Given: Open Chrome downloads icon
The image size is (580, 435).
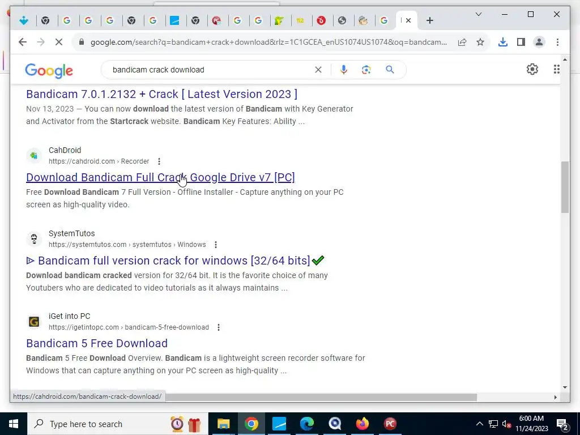Looking at the screenshot, I should click(503, 42).
